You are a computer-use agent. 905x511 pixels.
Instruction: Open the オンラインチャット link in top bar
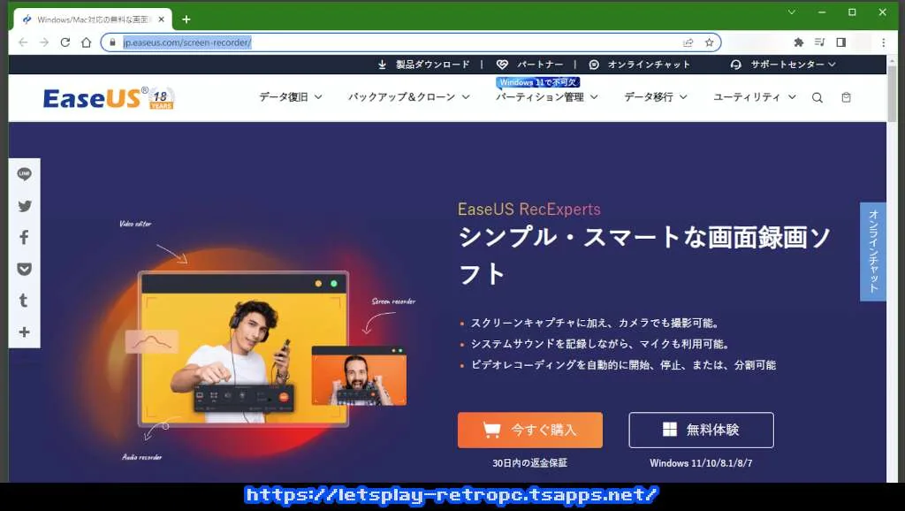click(640, 65)
